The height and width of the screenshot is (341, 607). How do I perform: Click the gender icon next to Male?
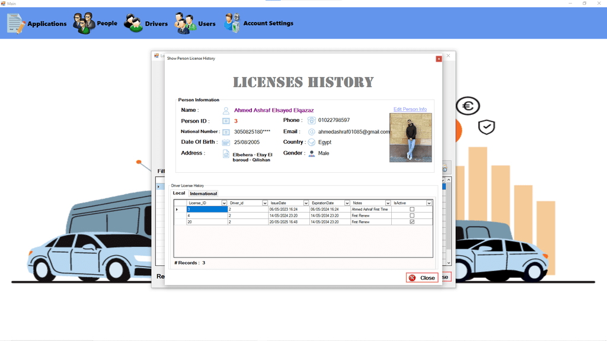click(311, 153)
